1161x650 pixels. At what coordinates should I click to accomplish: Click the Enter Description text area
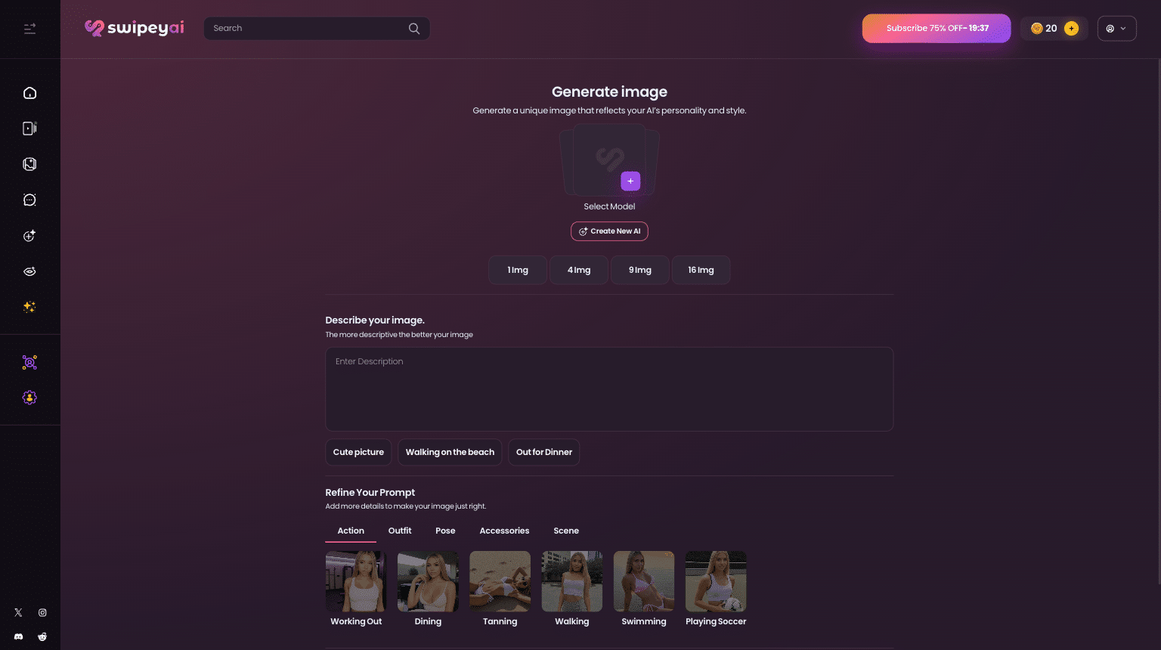pos(609,389)
